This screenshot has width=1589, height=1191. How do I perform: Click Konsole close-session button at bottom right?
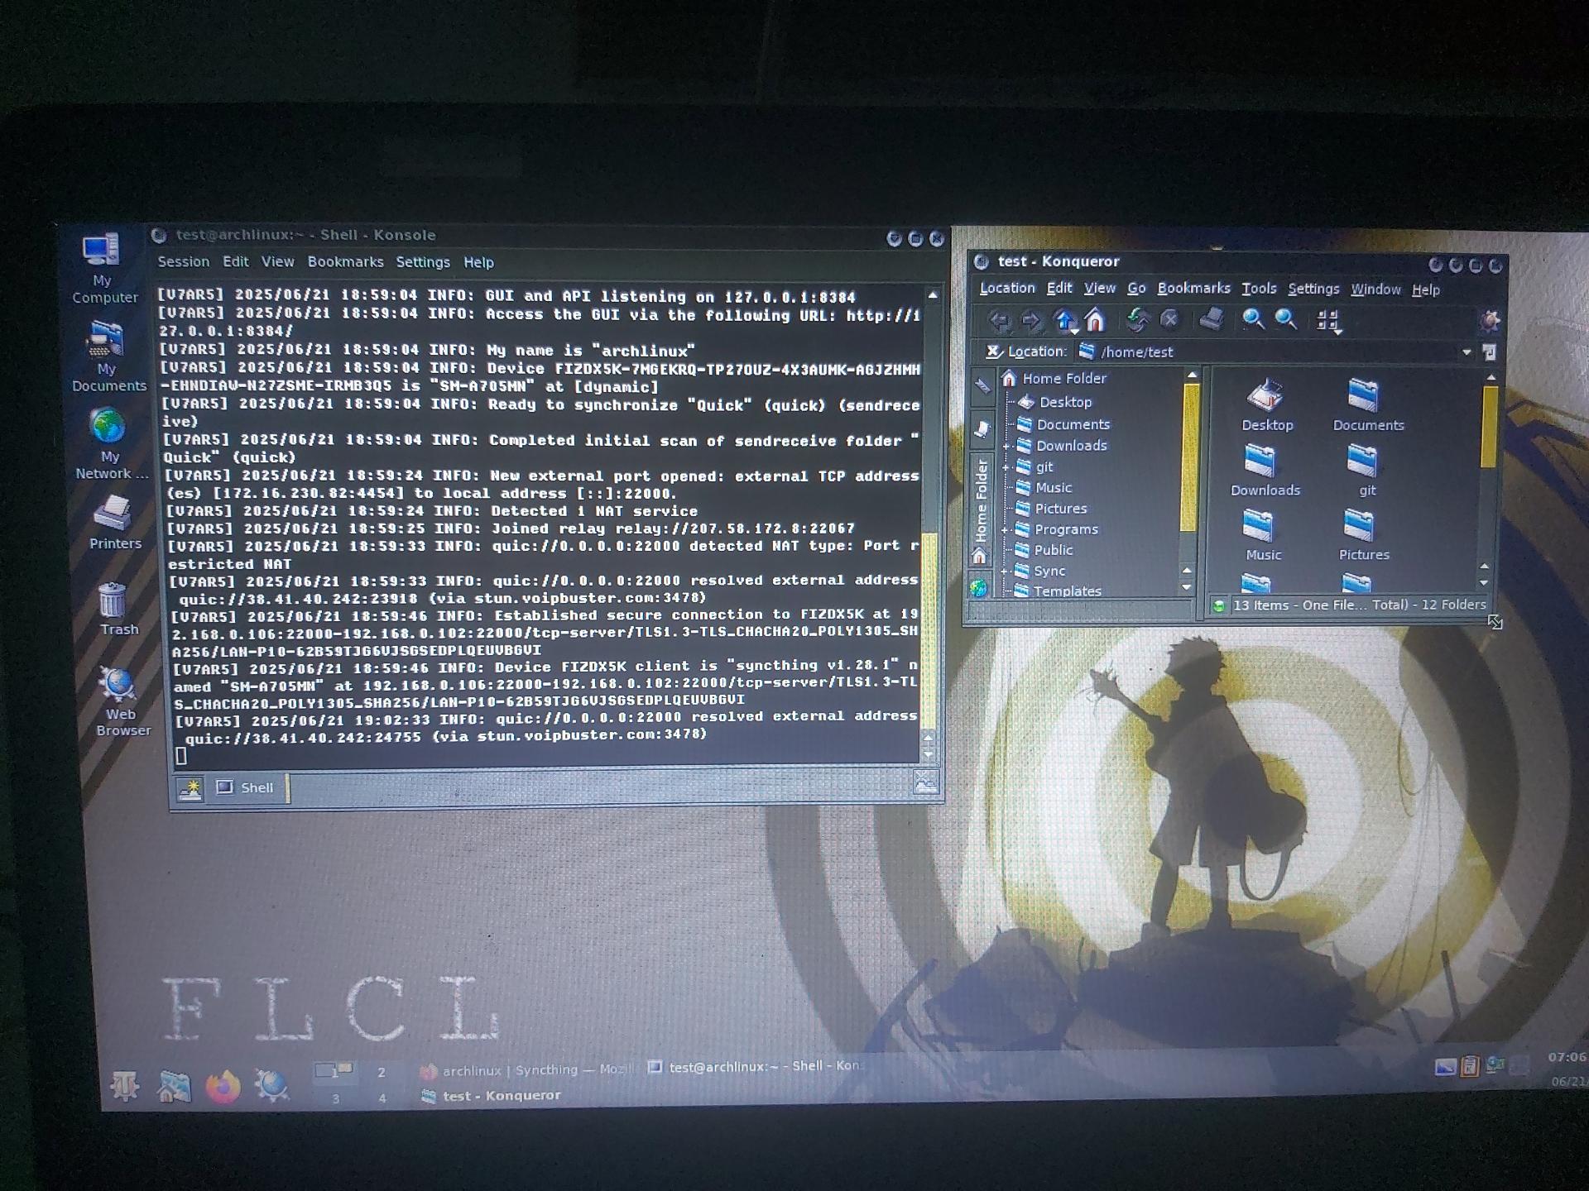coord(926,782)
